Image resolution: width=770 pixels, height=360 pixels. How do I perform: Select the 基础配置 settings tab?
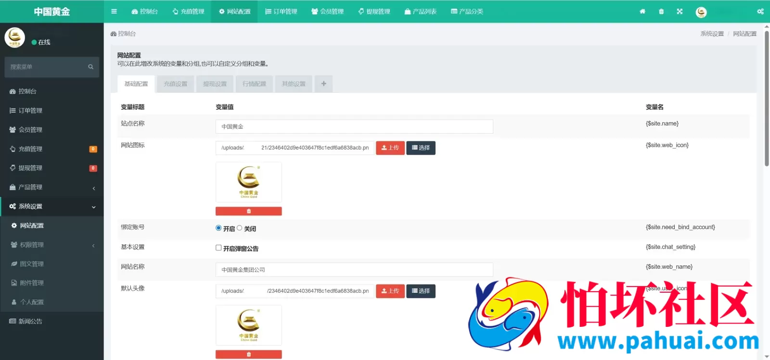136,84
